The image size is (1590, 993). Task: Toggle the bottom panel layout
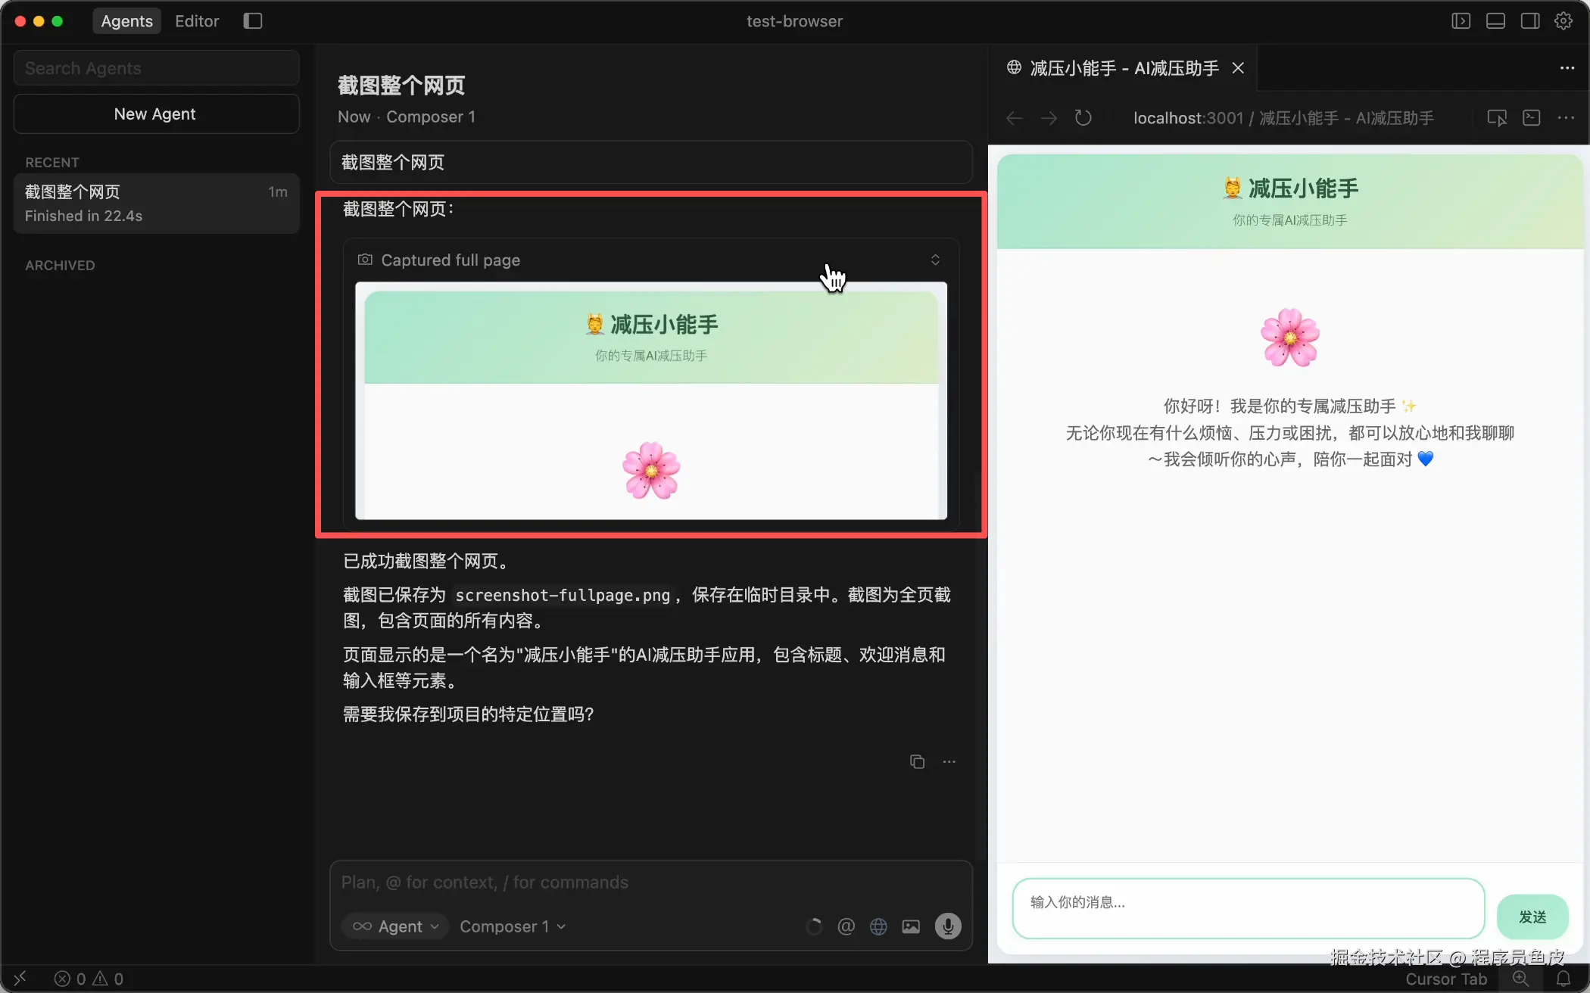1495,21
